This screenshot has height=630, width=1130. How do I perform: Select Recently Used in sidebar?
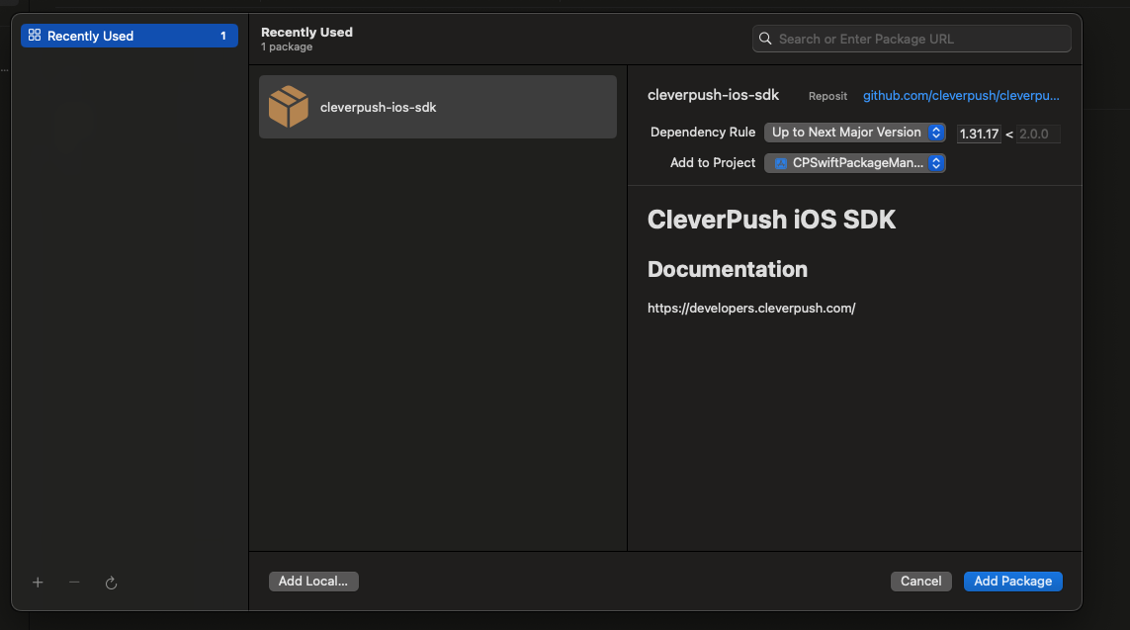(129, 36)
